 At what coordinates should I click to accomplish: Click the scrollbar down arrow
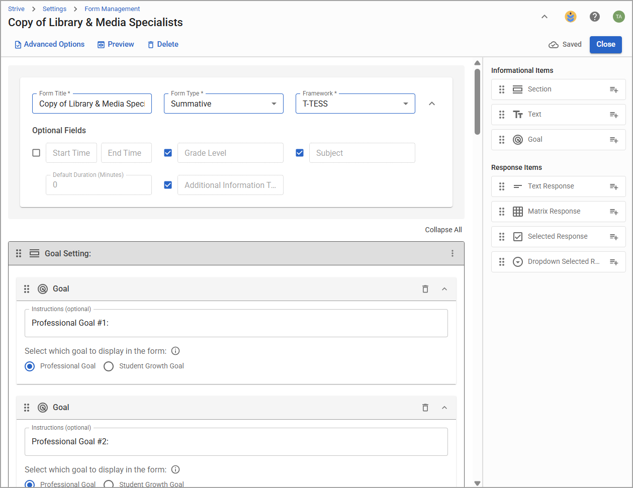[478, 483]
